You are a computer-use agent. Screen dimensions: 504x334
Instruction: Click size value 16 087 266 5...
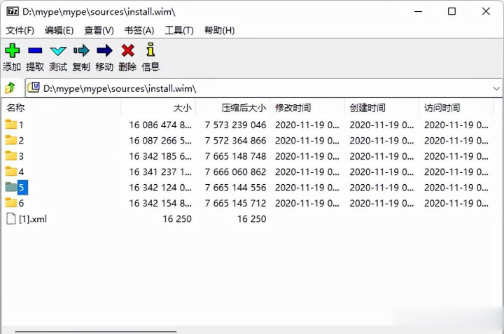[160, 141]
